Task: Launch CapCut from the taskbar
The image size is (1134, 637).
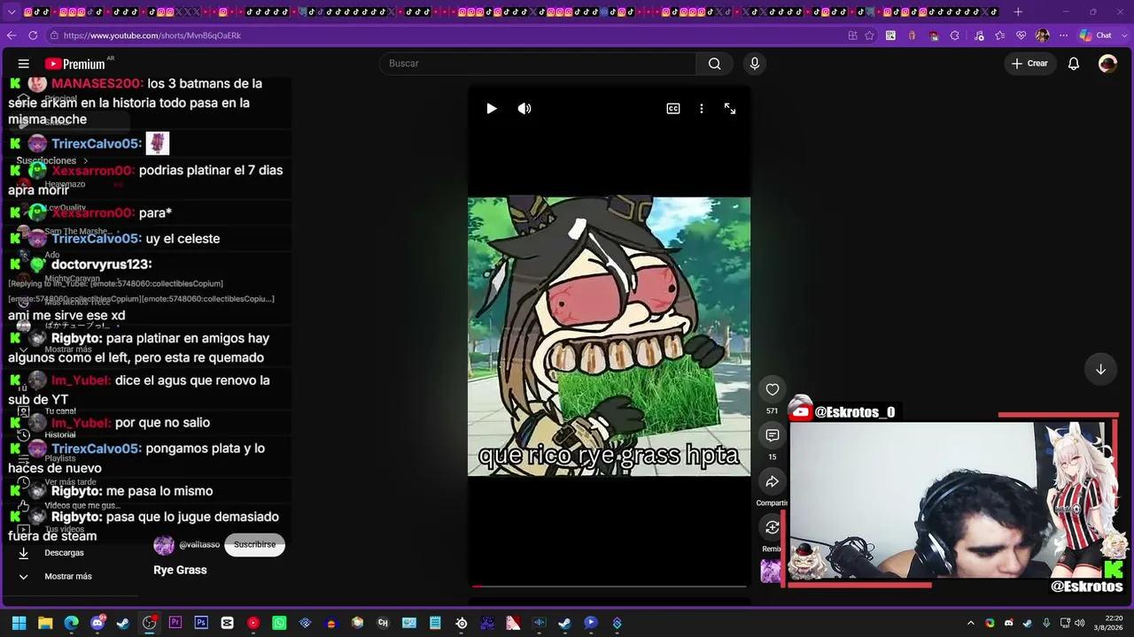Action: [227, 623]
